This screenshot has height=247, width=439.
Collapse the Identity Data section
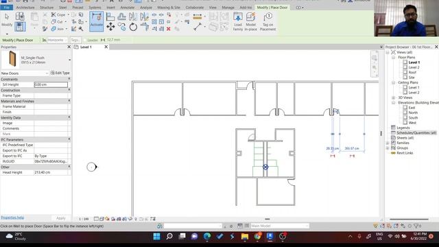(69, 117)
